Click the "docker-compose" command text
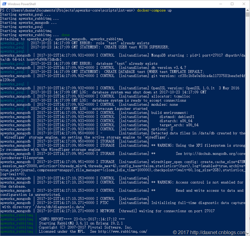This screenshot has height=236, width=250. tap(151, 10)
